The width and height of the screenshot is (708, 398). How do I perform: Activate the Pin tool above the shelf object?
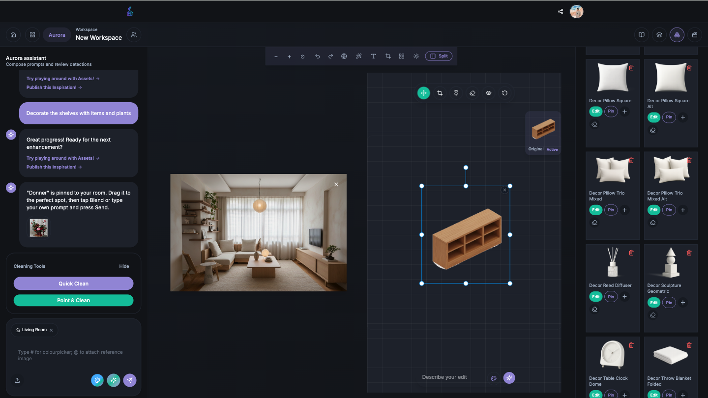[456, 93]
